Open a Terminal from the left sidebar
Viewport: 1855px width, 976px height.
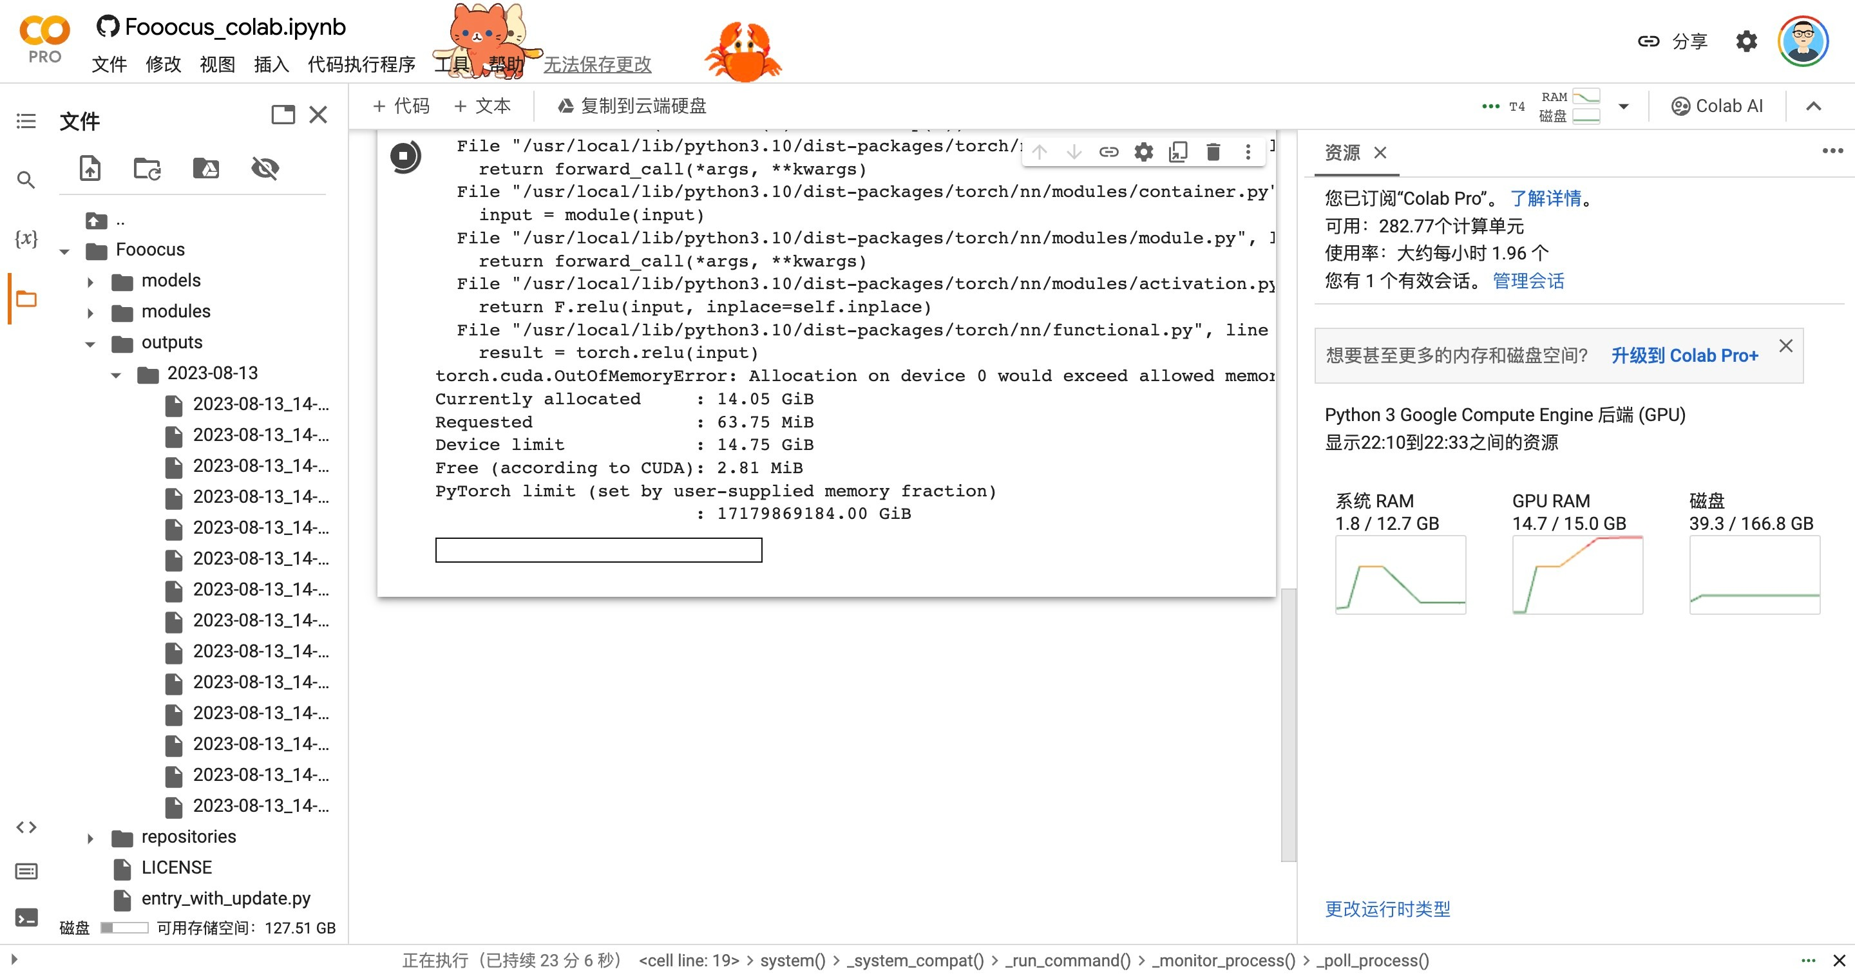26,917
